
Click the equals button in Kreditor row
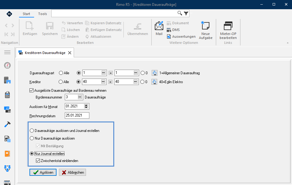110,82
